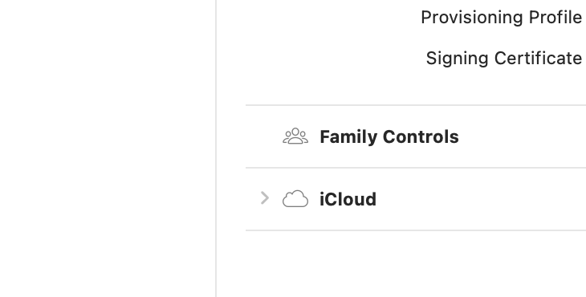Select the Family Controls capability title
The image size is (586, 297).
389,136
